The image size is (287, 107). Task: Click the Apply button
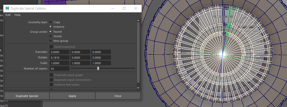72,96
